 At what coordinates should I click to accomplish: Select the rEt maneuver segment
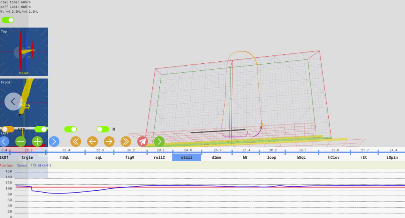tap(364, 157)
